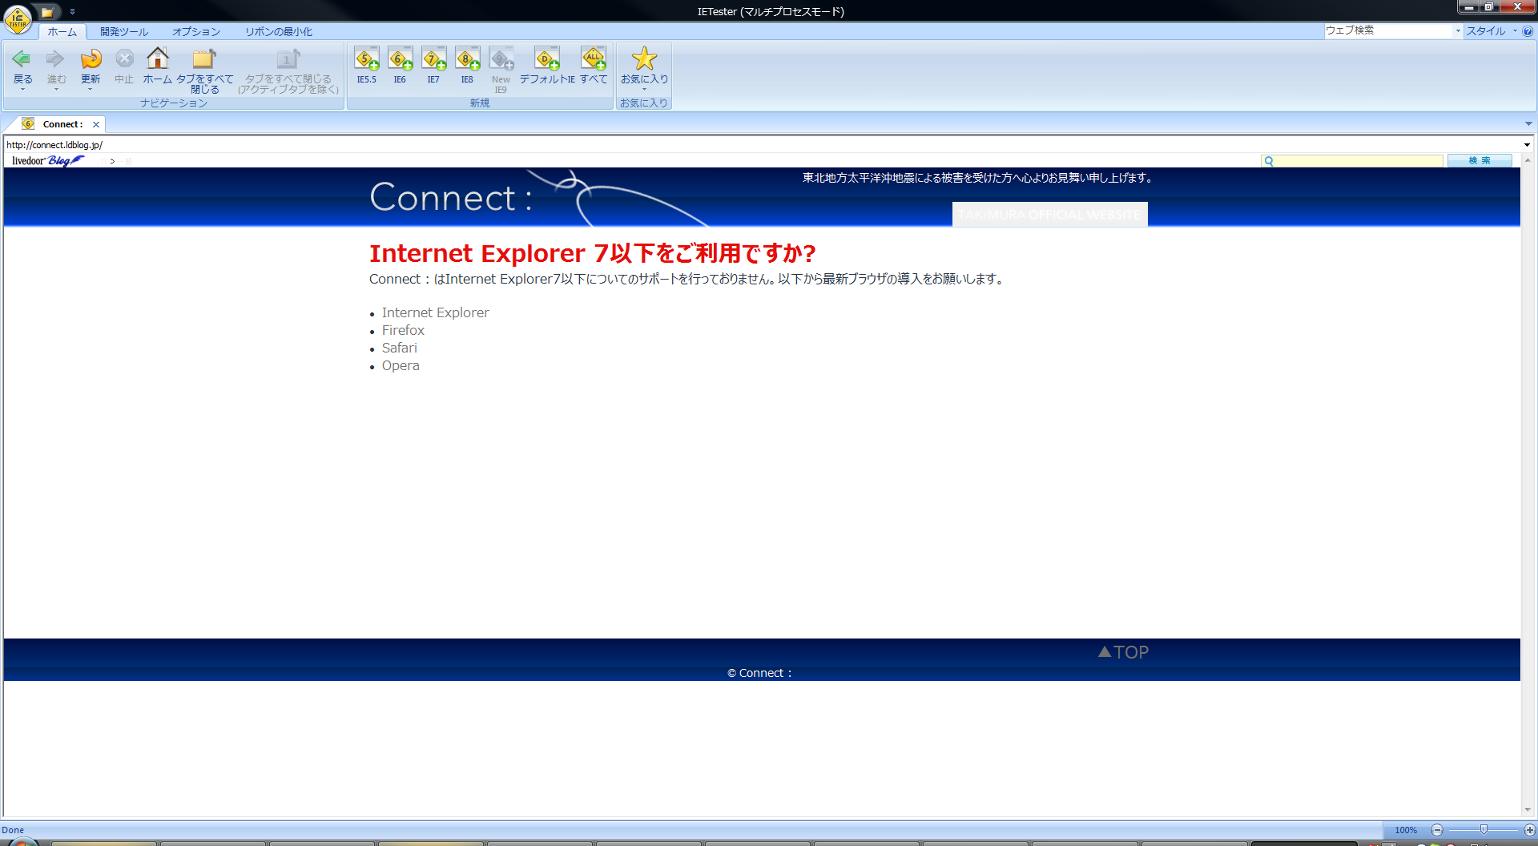1538x846 pixels.
Task: Switch to Options (オプション) ribbon tab
Action: [196, 32]
